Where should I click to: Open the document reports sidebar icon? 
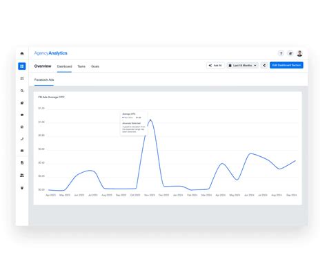tap(22, 162)
